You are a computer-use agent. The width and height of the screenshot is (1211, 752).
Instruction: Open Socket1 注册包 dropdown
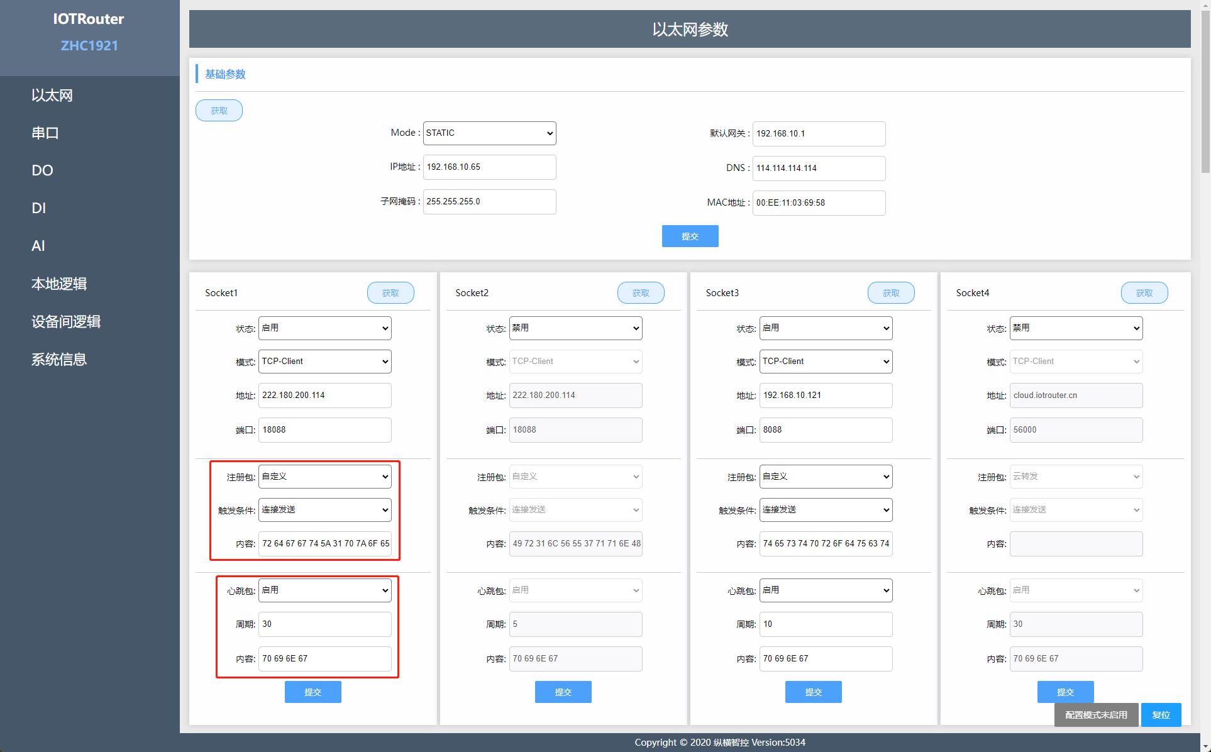(324, 477)
